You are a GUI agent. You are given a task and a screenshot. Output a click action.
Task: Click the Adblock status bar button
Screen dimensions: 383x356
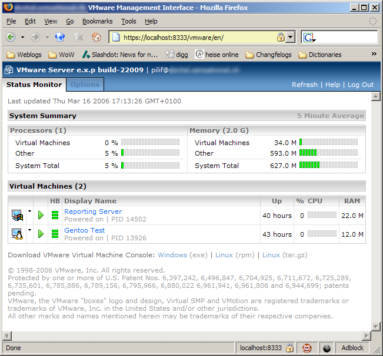352,348
